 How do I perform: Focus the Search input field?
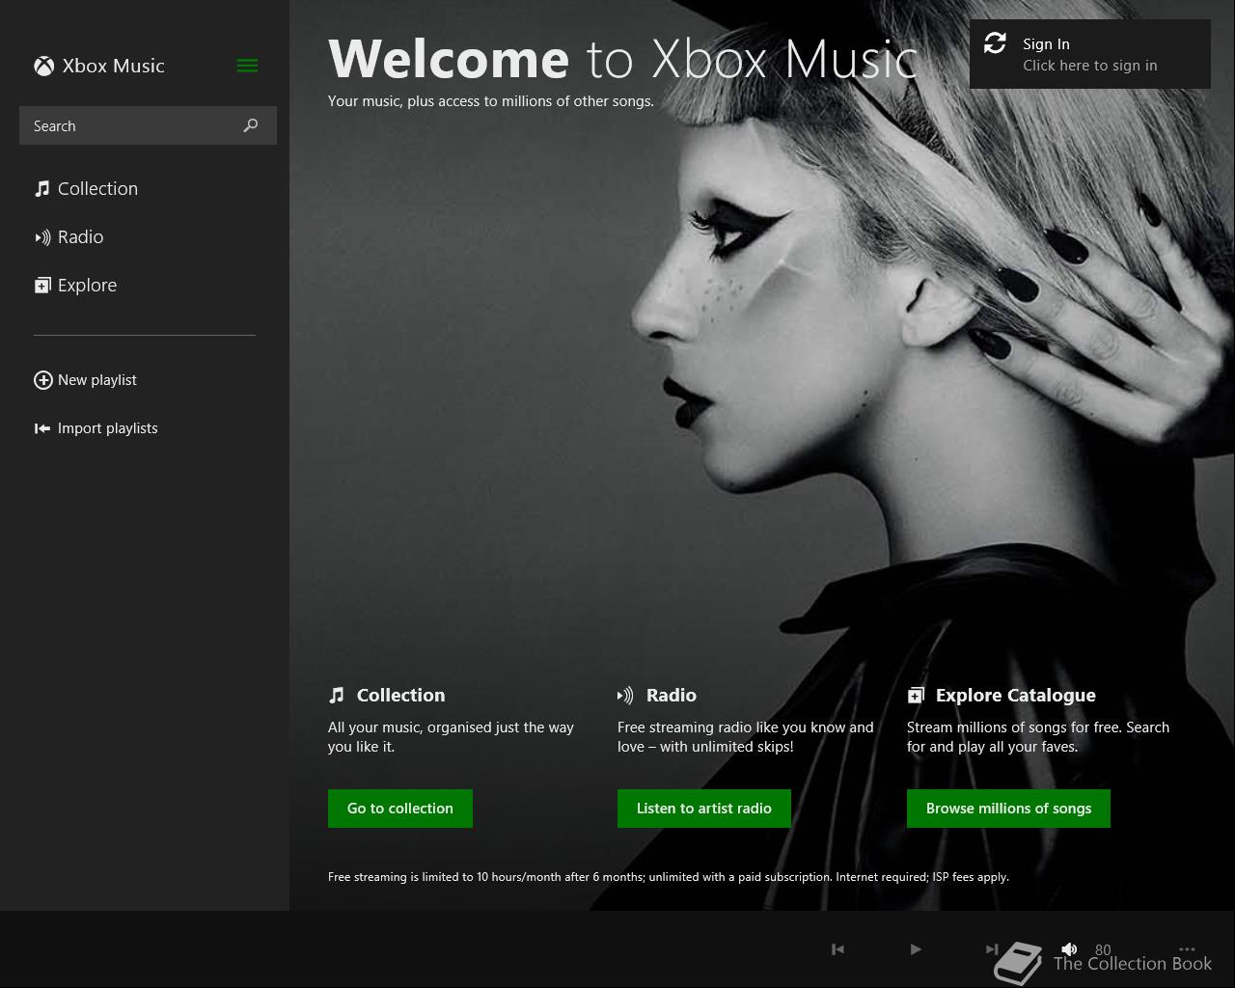148,125
